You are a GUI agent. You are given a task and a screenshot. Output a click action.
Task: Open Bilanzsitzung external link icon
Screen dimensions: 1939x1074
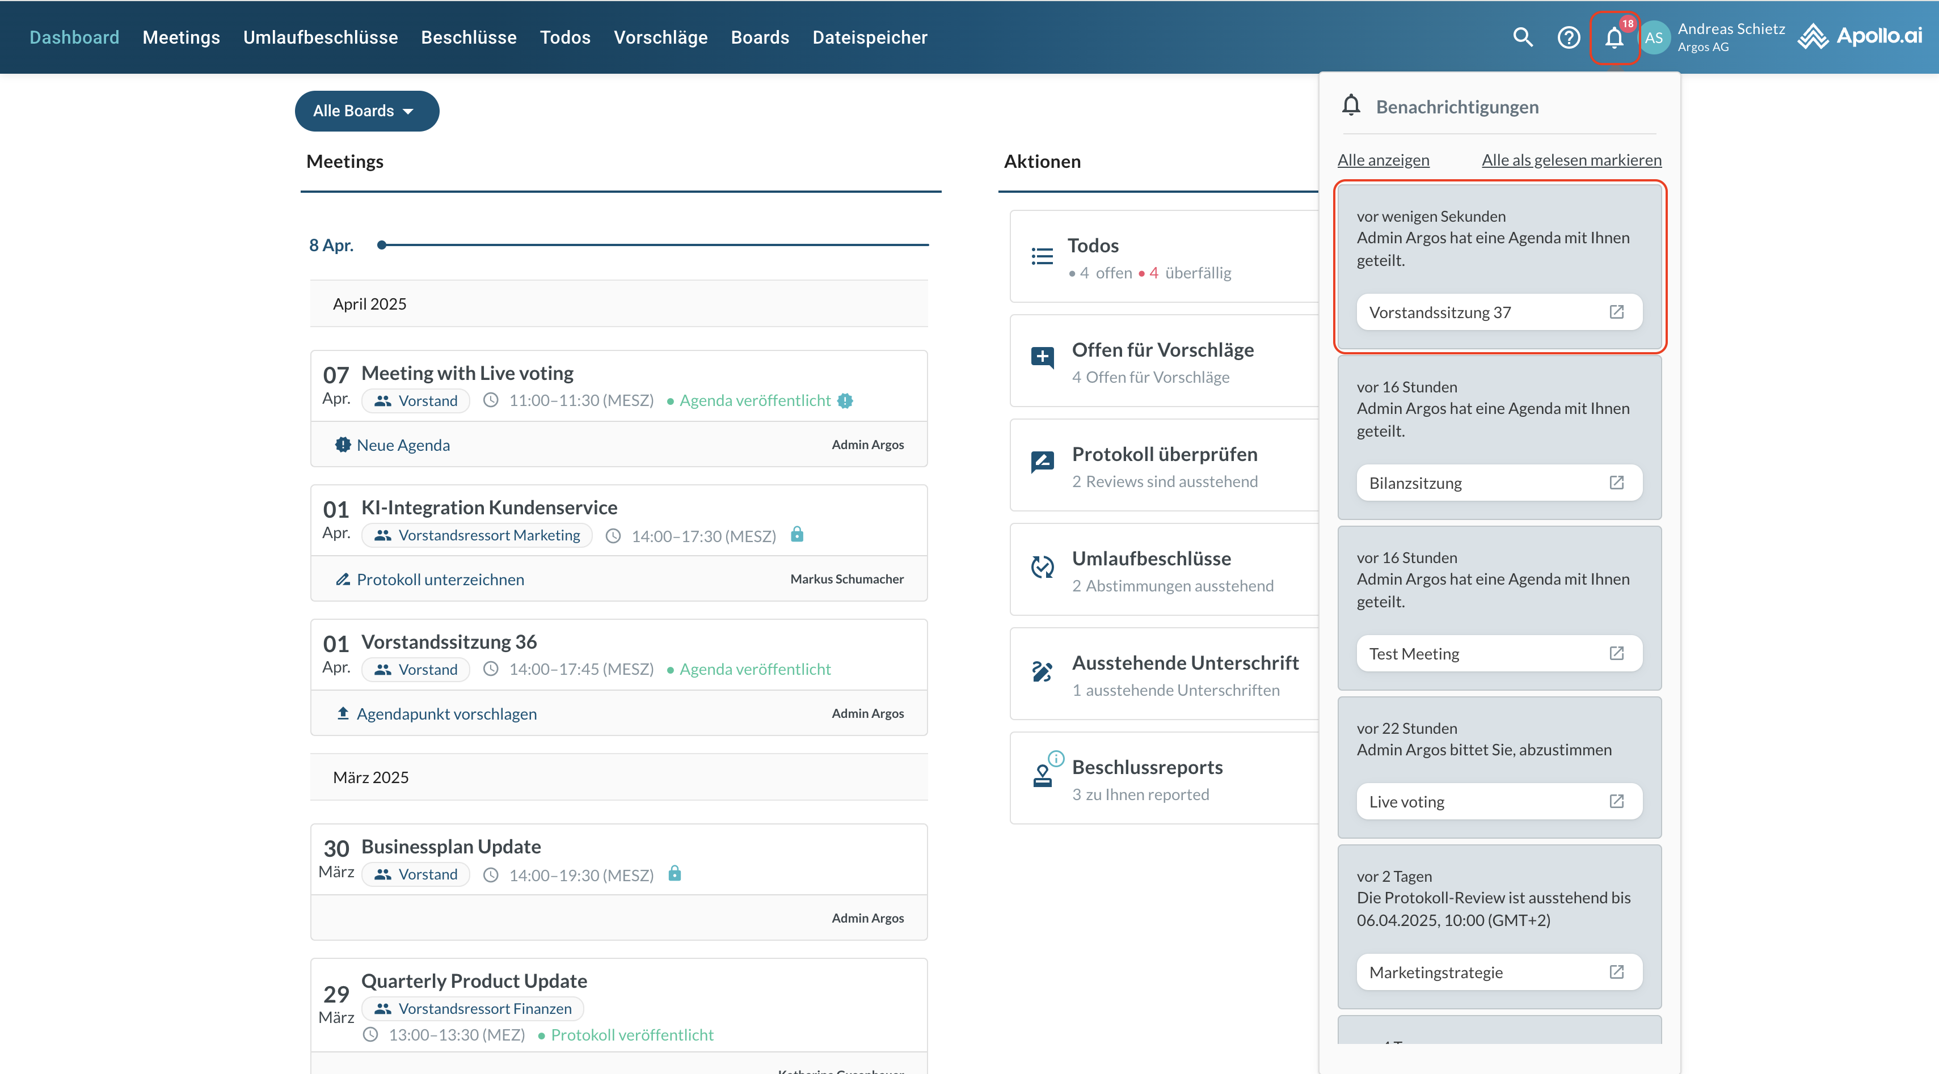coord(1616,483)
